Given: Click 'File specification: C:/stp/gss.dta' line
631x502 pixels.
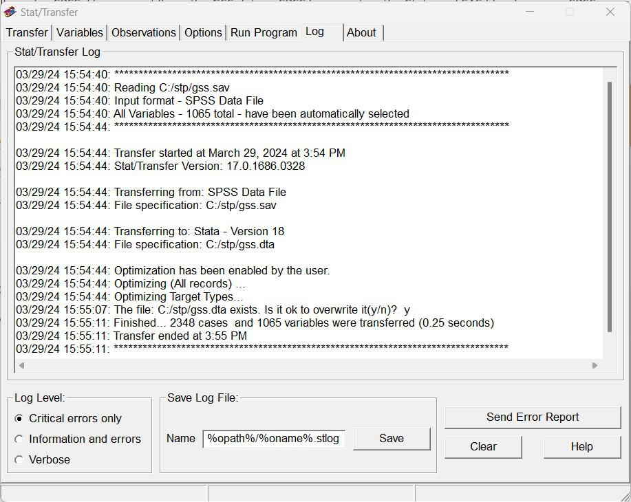Looking at the screenshot, I should (145, 245).
